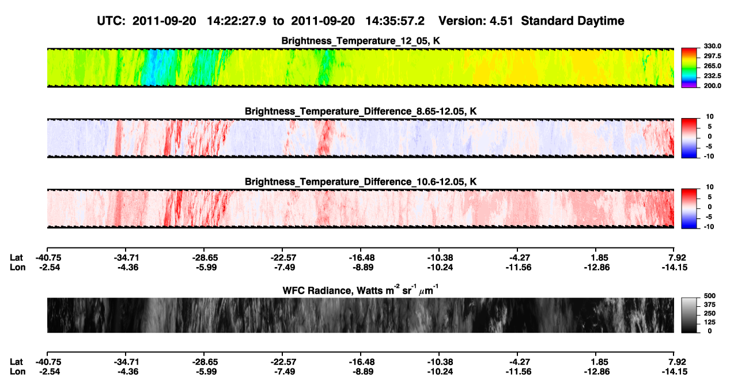
Task: Click the rainbow colorbar for brightness temperature
Action: [x=690, y=67]
